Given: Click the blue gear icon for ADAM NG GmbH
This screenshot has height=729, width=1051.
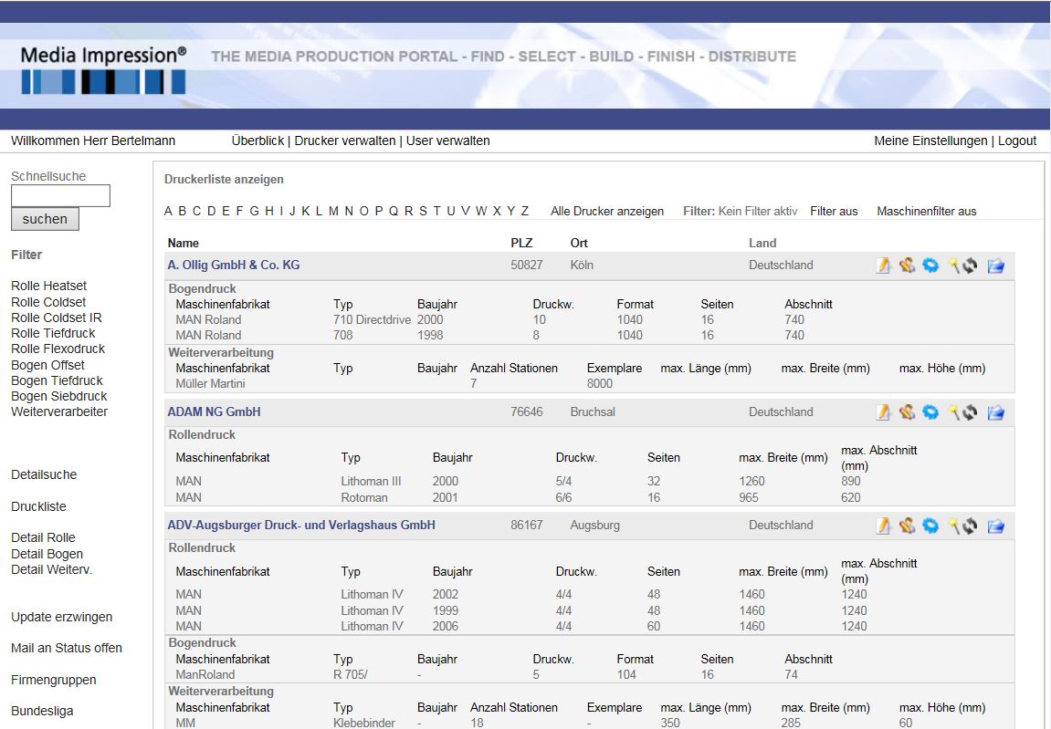Looking at the screenshot, I should pos(930,412).
